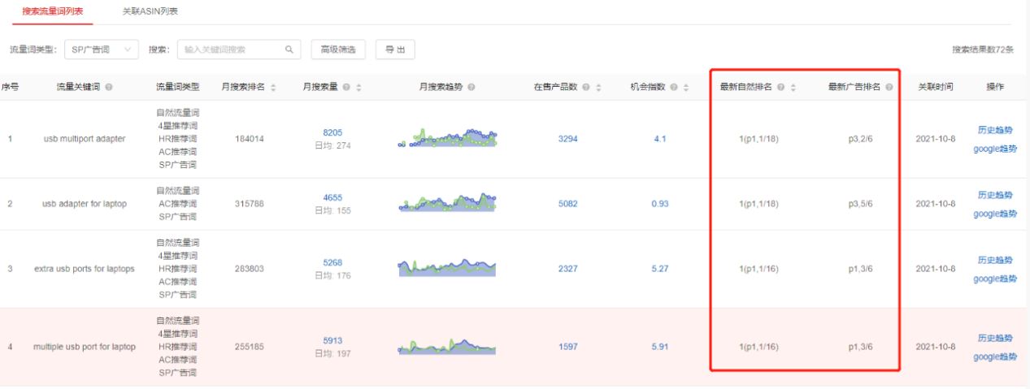Click product count 2327
This screenshot has height=389, width=1030.
click(x=568, y=269)
